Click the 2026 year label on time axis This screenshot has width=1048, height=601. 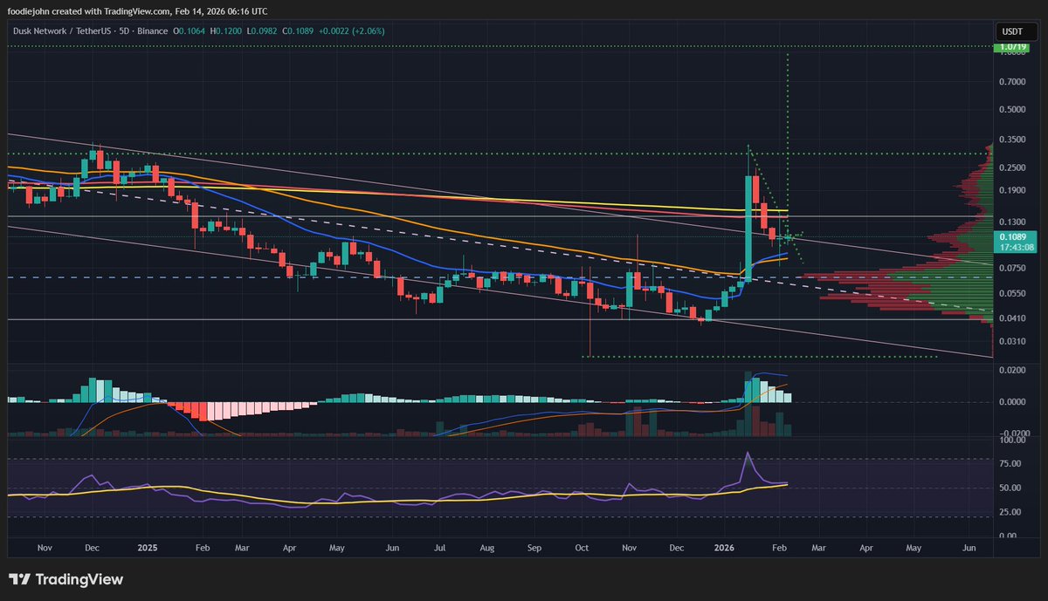[x=724, y=549]
